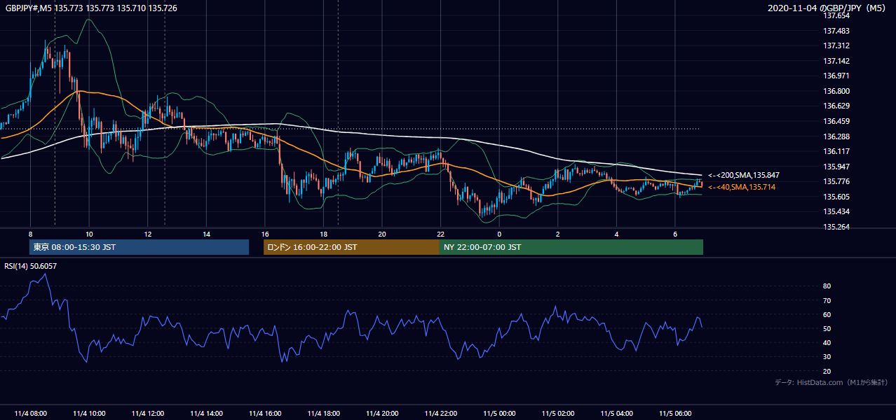896x420 pixels.
Task: Click the price chart hour label 8
Action: pos(30,234)
